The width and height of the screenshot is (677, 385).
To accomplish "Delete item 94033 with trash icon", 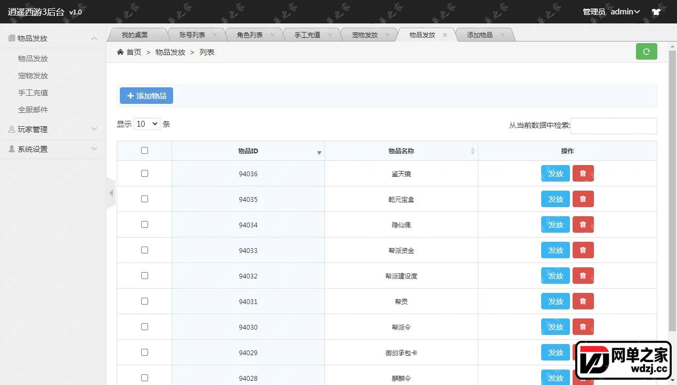I will [x=583, y=250].
